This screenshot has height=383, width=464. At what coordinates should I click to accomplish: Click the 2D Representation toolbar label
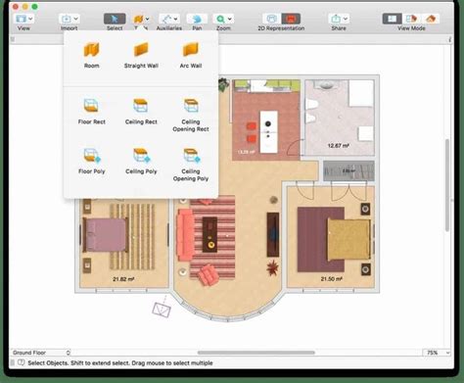(x=281, y=28)
